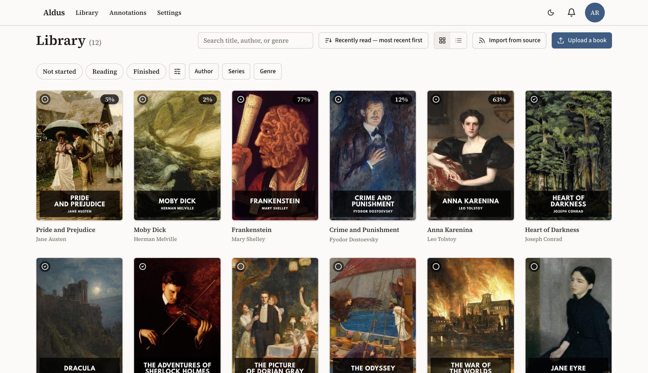
Task: Click status icon on Moby Dick cover
Action: (x=143, y=99)
